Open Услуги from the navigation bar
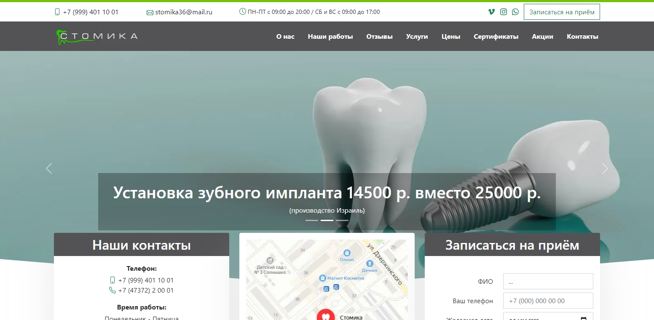 (417, 36)
